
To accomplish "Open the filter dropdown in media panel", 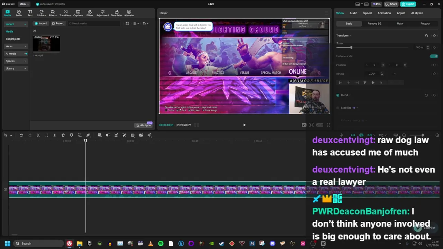I will pyautogui.click(x=145, y=24).
